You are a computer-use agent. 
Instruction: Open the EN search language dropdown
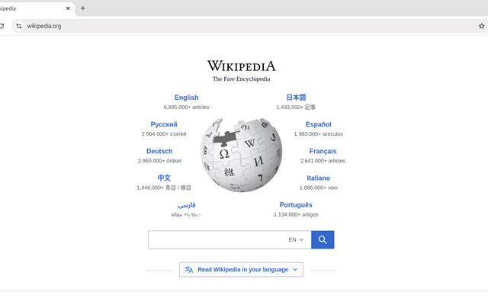pos(296,239)
